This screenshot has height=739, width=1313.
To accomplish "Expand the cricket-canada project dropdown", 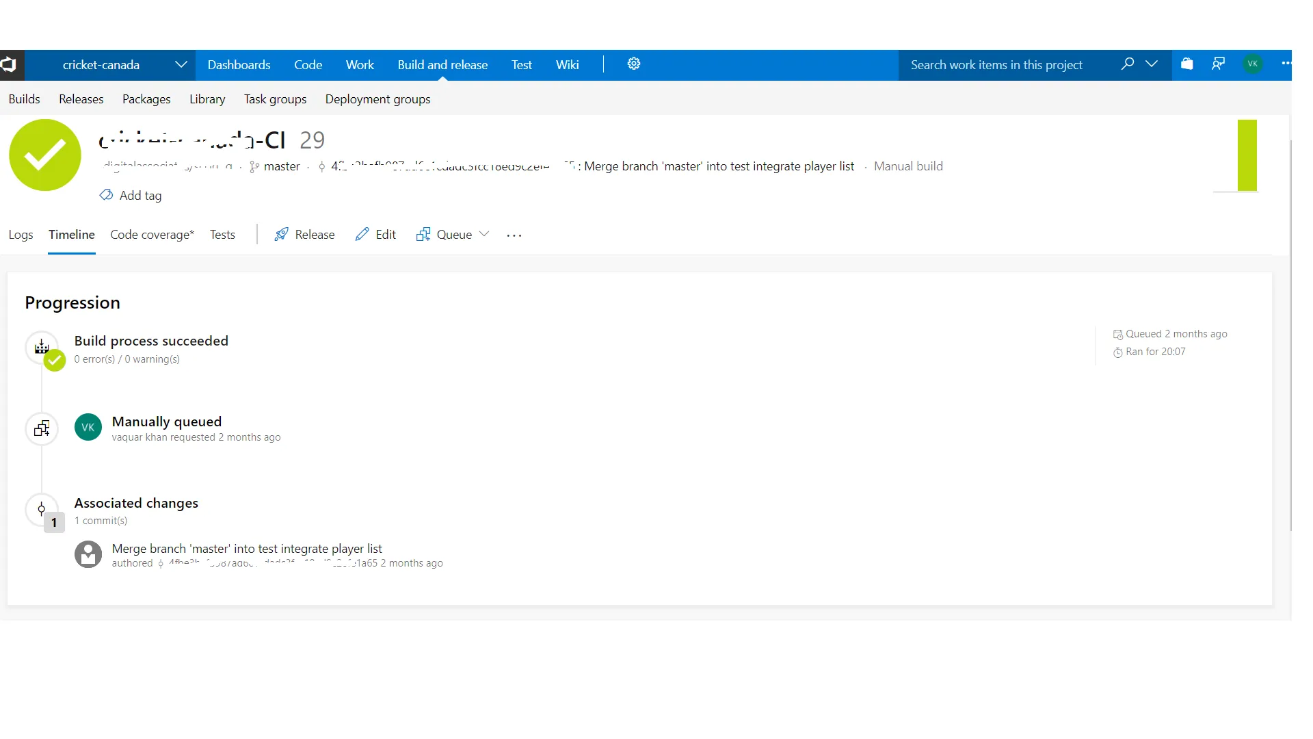I will [x=181, y=65].
